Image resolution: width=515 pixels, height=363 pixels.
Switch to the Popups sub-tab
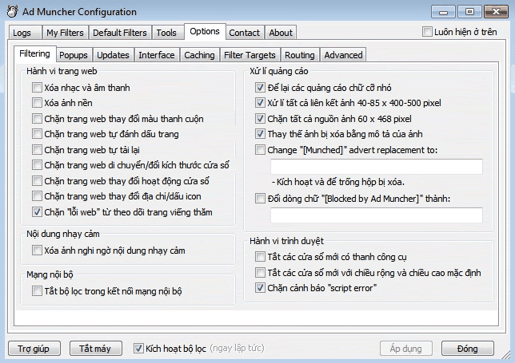point(74,55)
